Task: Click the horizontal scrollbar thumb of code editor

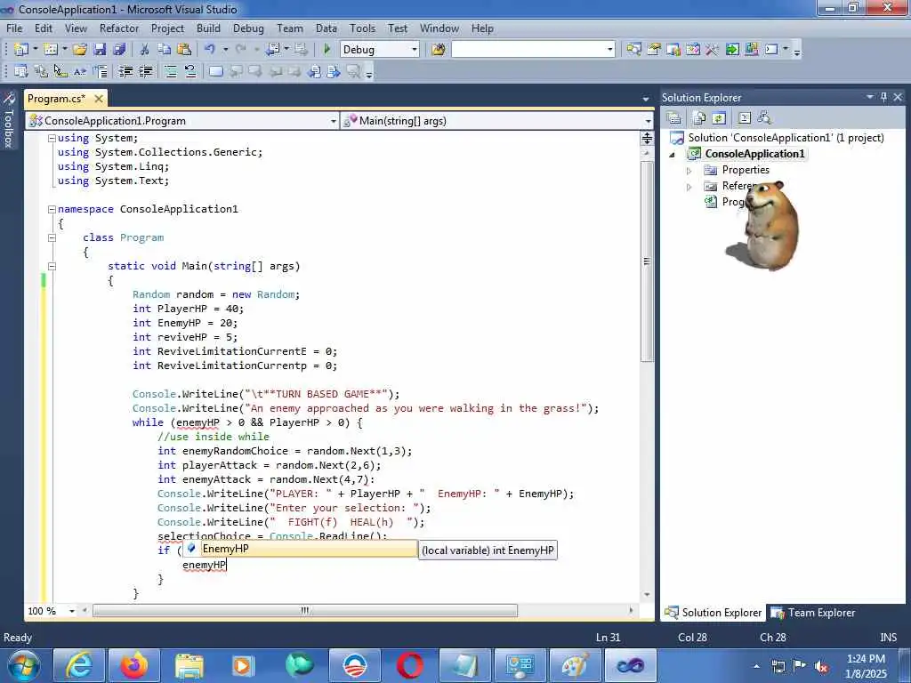Action: pos(304,611)
